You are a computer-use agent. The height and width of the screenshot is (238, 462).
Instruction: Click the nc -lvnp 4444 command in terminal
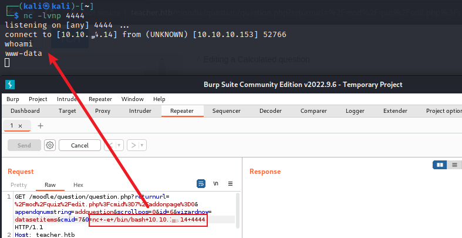pyautogui.click(x=54, y=16)
